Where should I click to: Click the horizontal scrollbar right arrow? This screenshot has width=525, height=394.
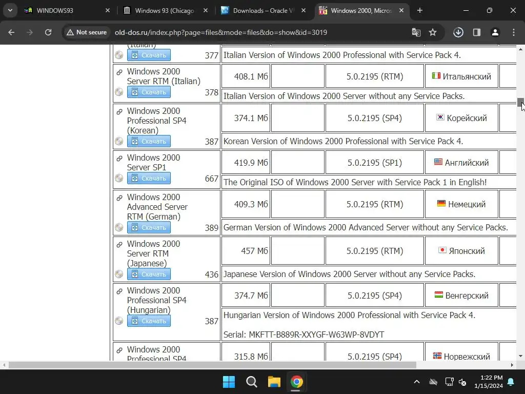pos(512,365)
